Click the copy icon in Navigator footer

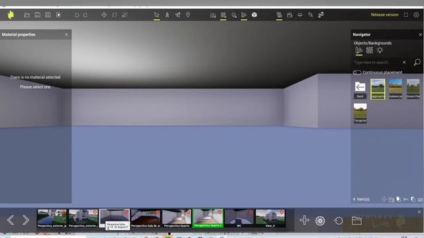pos(413,200)
